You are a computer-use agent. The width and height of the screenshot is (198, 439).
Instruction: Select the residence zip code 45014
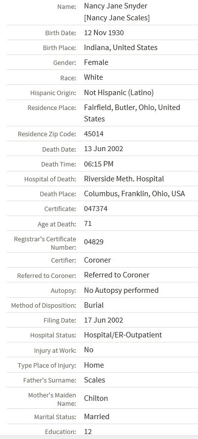pos(94,134)
